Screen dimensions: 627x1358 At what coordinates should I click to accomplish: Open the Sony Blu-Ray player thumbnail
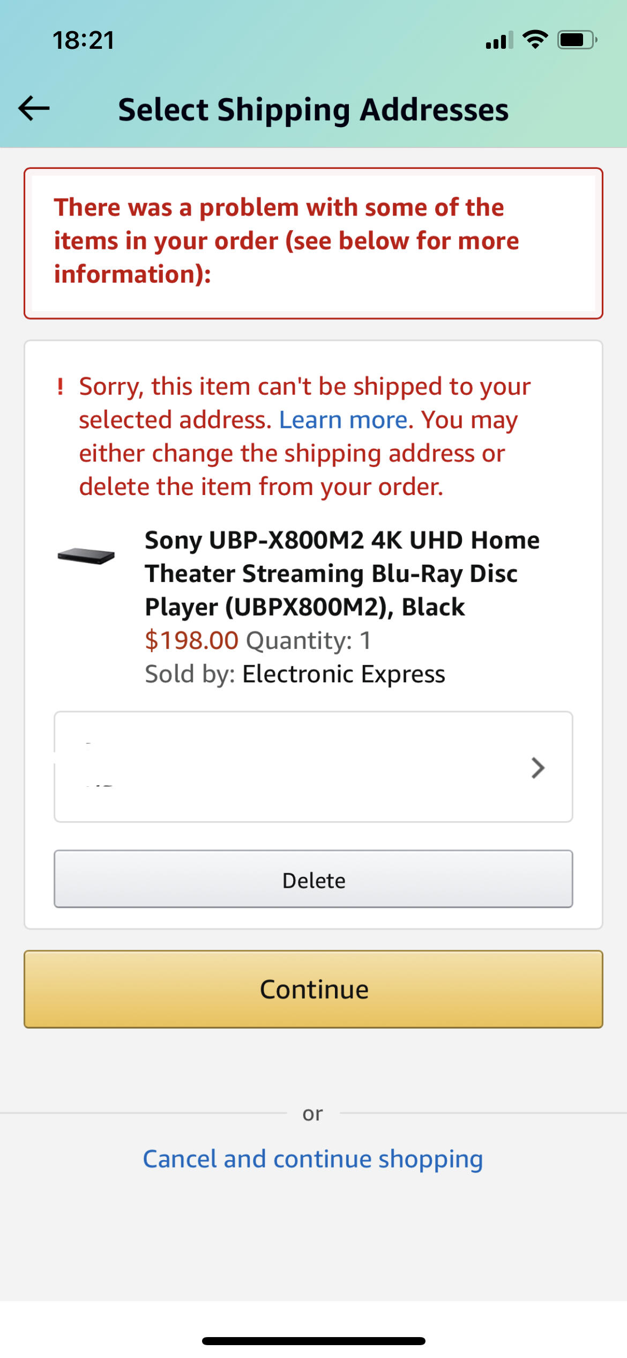(86, 556)
